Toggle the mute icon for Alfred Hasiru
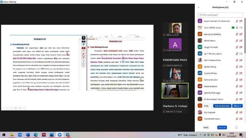Image resolution: width=246 pixels, height=138 pixels. [237, 40]
